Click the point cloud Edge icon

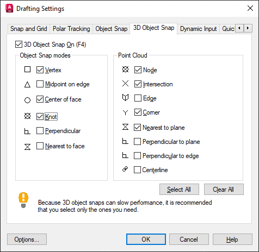click(x=125, y=98)
